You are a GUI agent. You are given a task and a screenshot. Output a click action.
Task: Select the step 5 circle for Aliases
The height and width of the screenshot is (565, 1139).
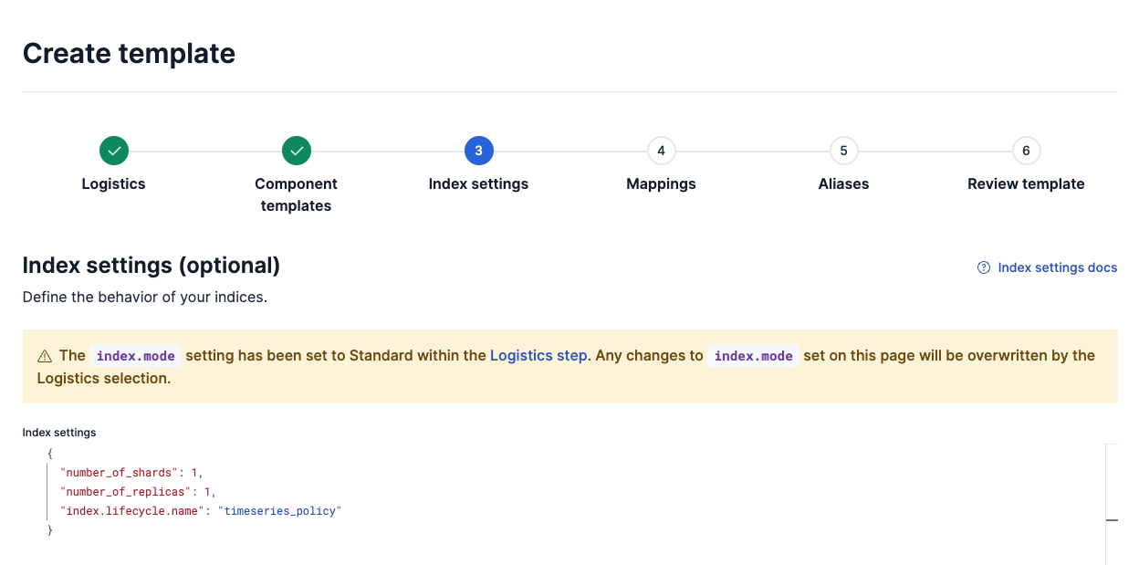click(843, 151)
